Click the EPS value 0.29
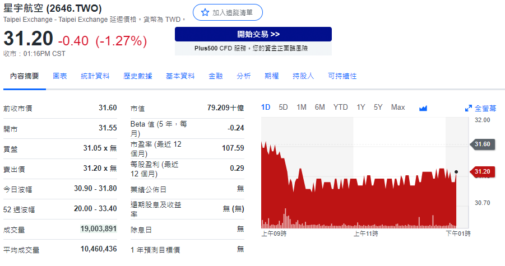505x266 pixels. (237, 168)
